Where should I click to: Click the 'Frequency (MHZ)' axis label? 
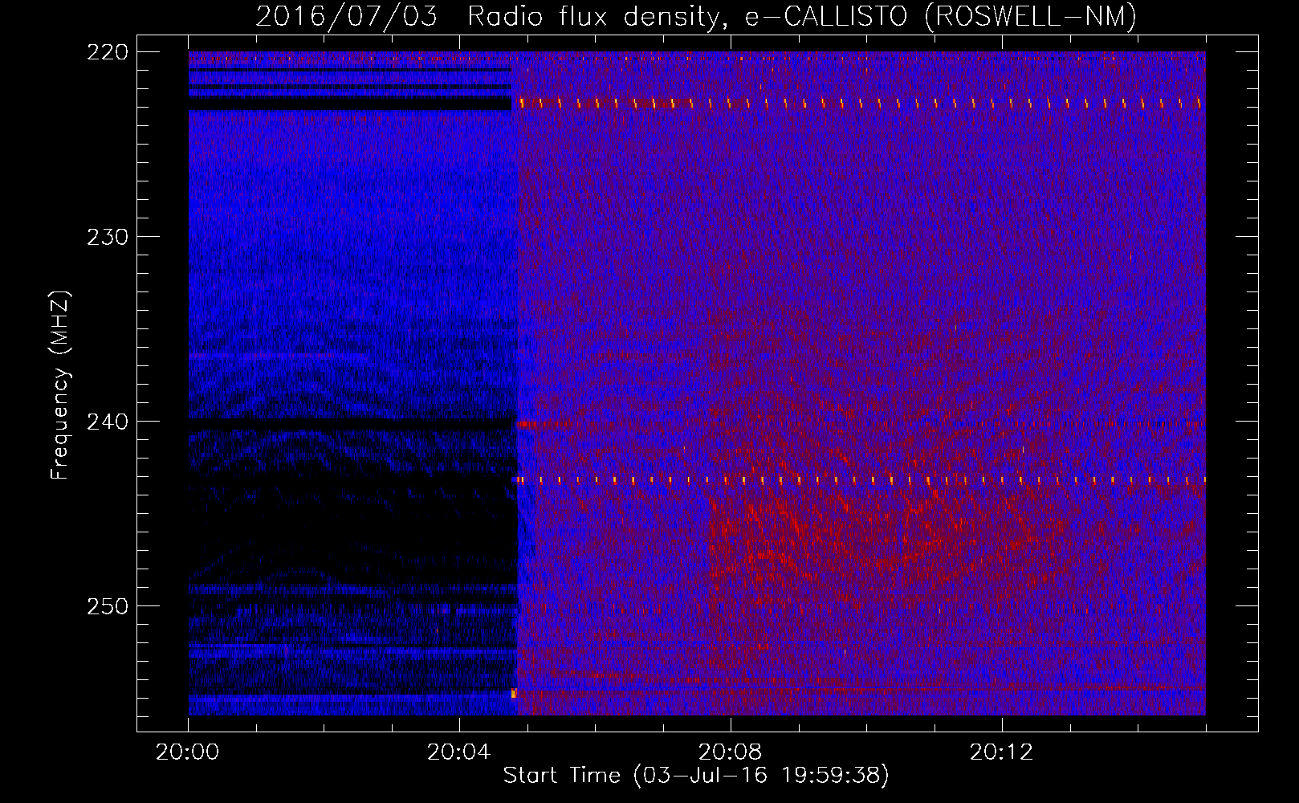(60, 385)
